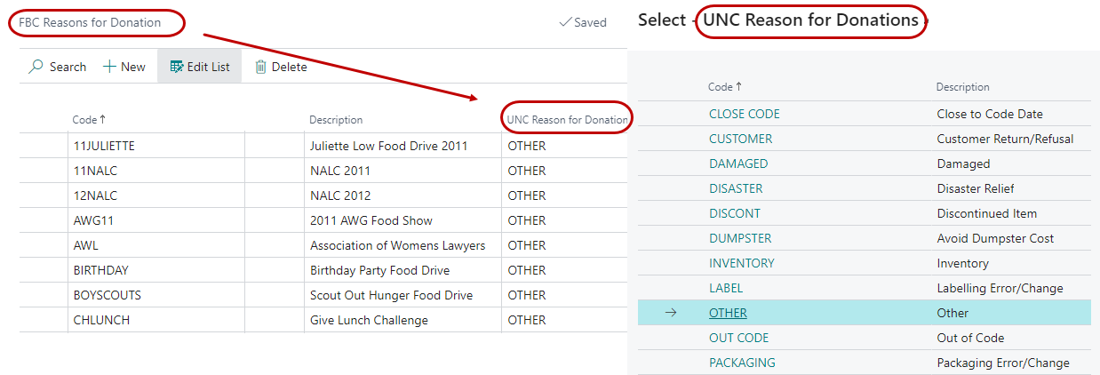Pick the DISASTER relief code

pos(736,188)
